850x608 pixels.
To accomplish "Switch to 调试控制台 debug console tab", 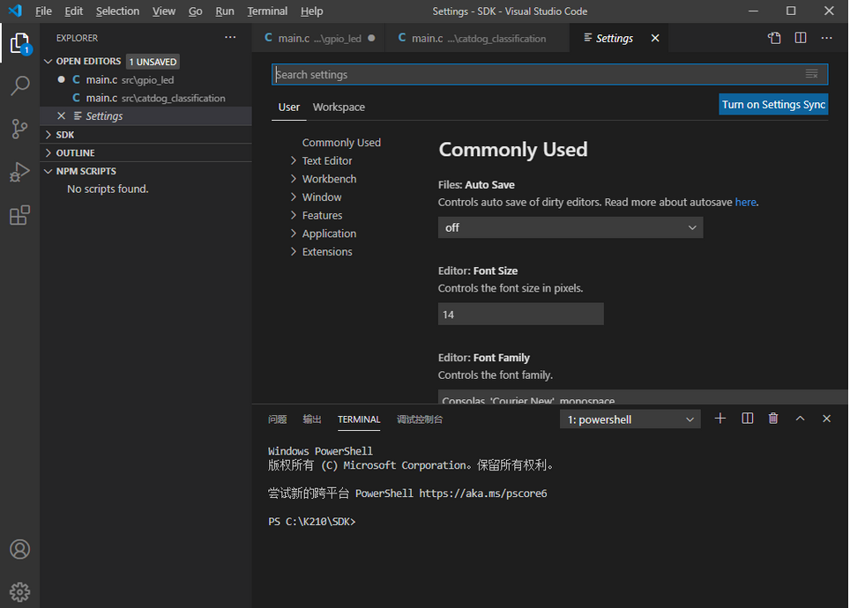I will point(420,419).
